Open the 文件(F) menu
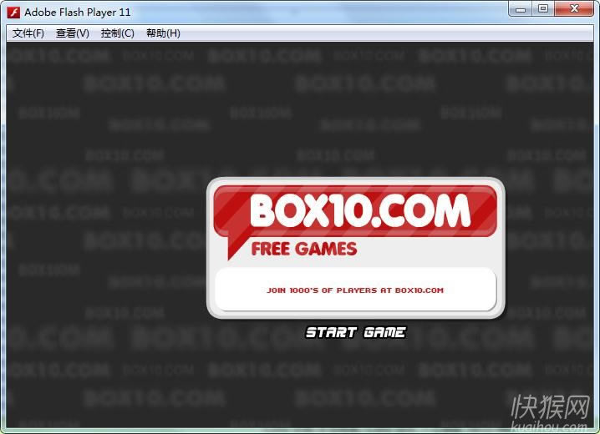This screenshot has height=434, width=600. (28, 33)
